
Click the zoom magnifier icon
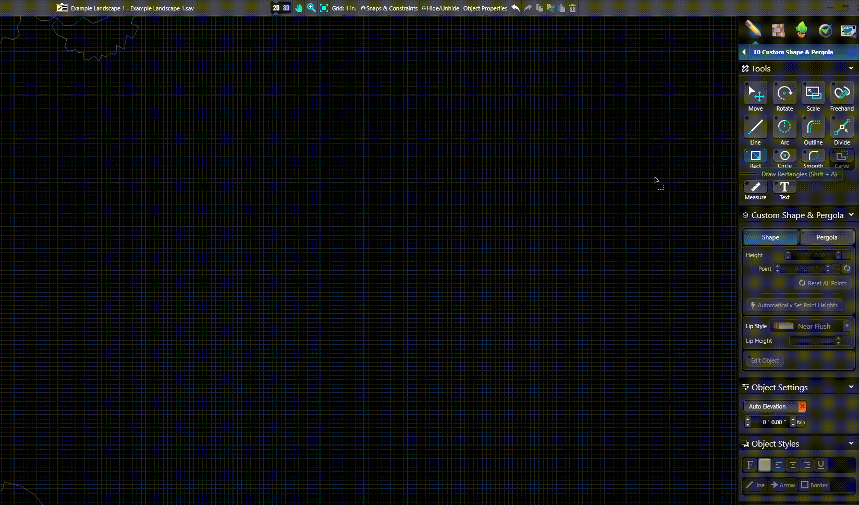[x=311, y=8]
